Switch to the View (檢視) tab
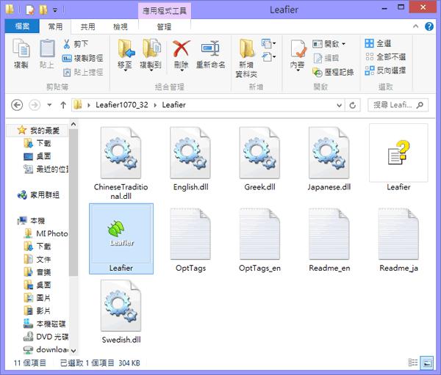This screenshot has width=441, height=375. pos(121,26)
